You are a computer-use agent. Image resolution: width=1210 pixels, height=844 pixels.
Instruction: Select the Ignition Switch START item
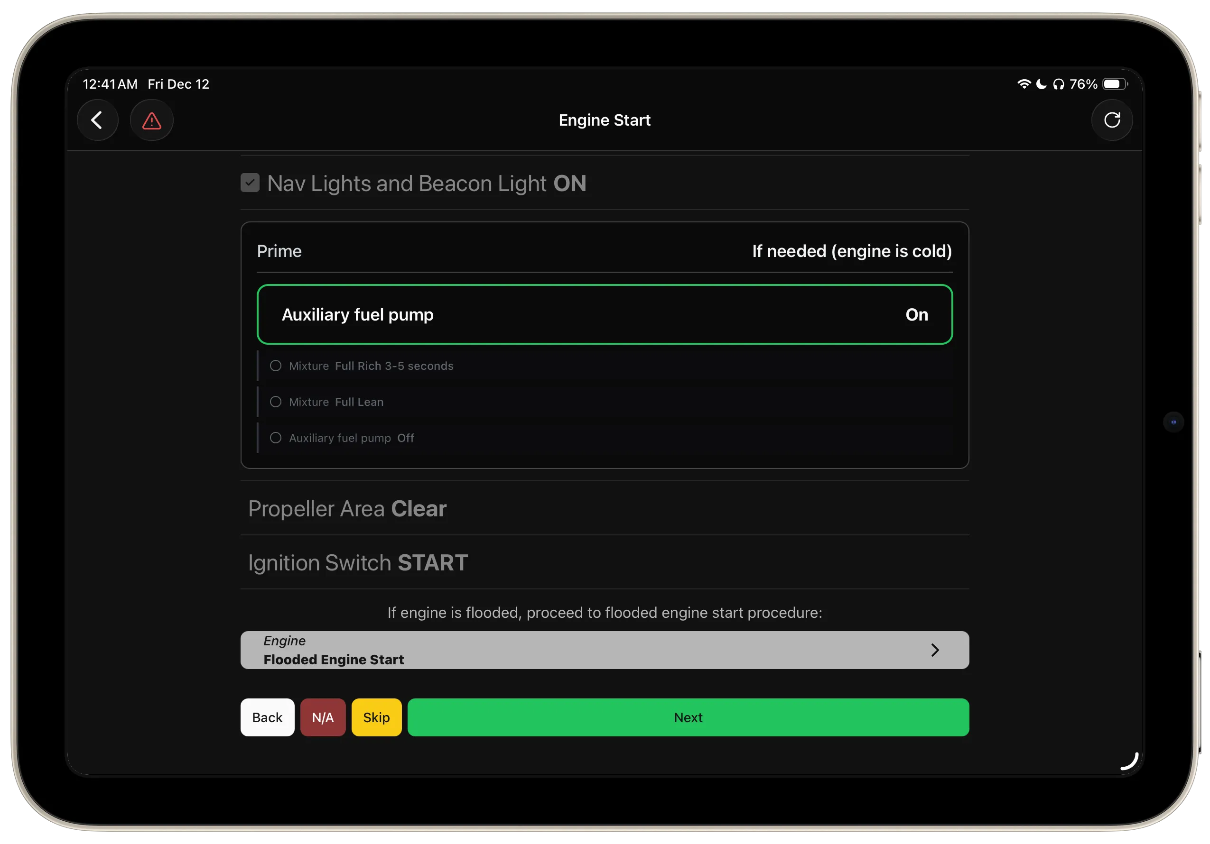[x=358, y=562]
